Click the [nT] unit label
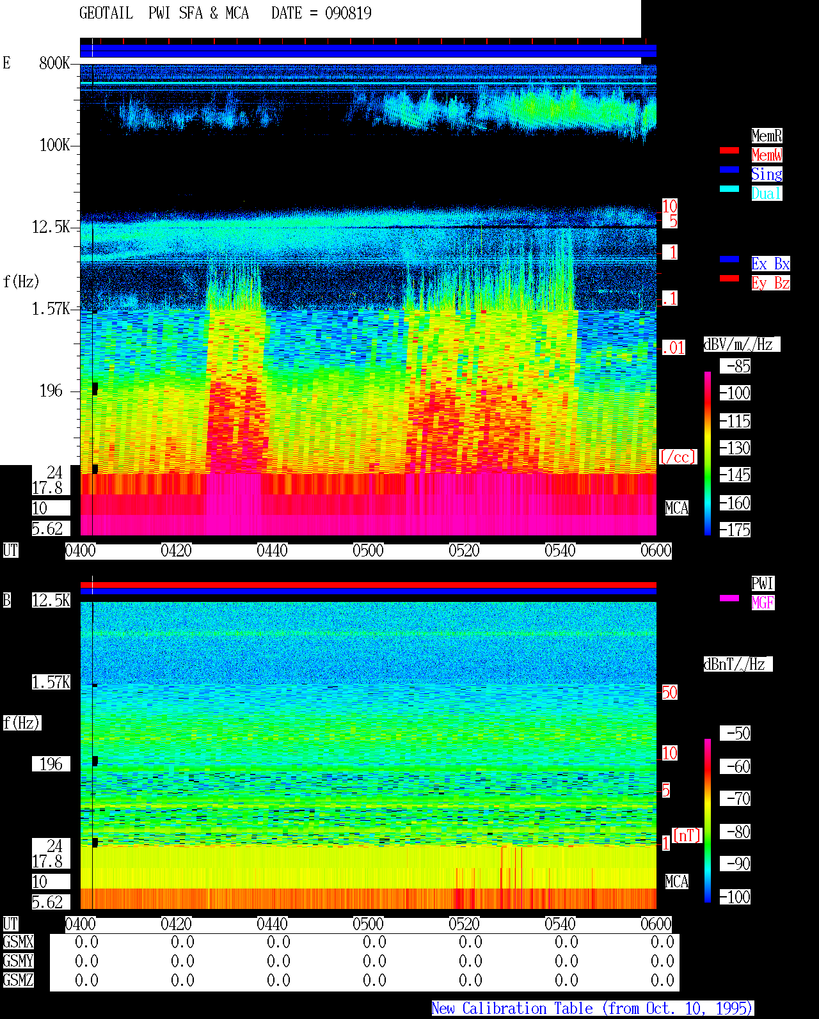819x1019 pixels. point(687,835)
